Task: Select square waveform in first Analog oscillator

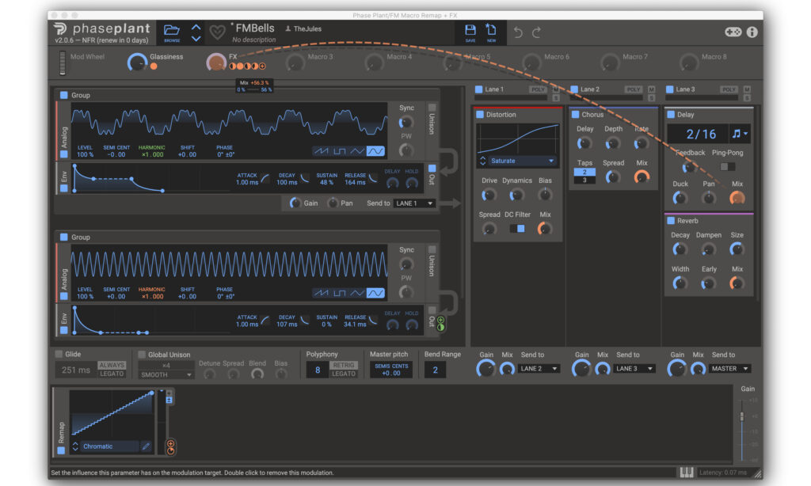Action: tap(339, 151)
